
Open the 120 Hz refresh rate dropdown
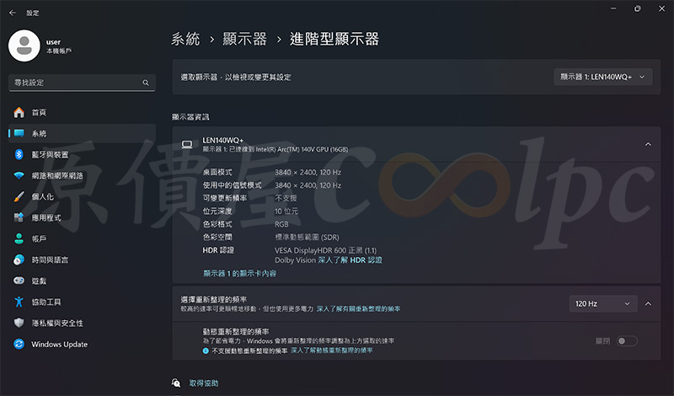pyautogui.click(x=603, y=303)
